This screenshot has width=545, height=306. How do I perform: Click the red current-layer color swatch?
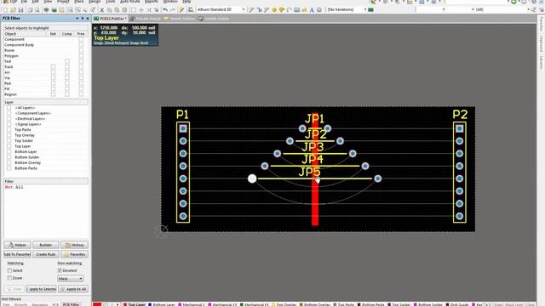[x=97, y=304]
